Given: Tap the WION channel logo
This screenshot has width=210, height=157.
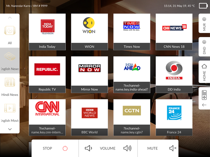Looking at the screenshot, I should point(89,25).
